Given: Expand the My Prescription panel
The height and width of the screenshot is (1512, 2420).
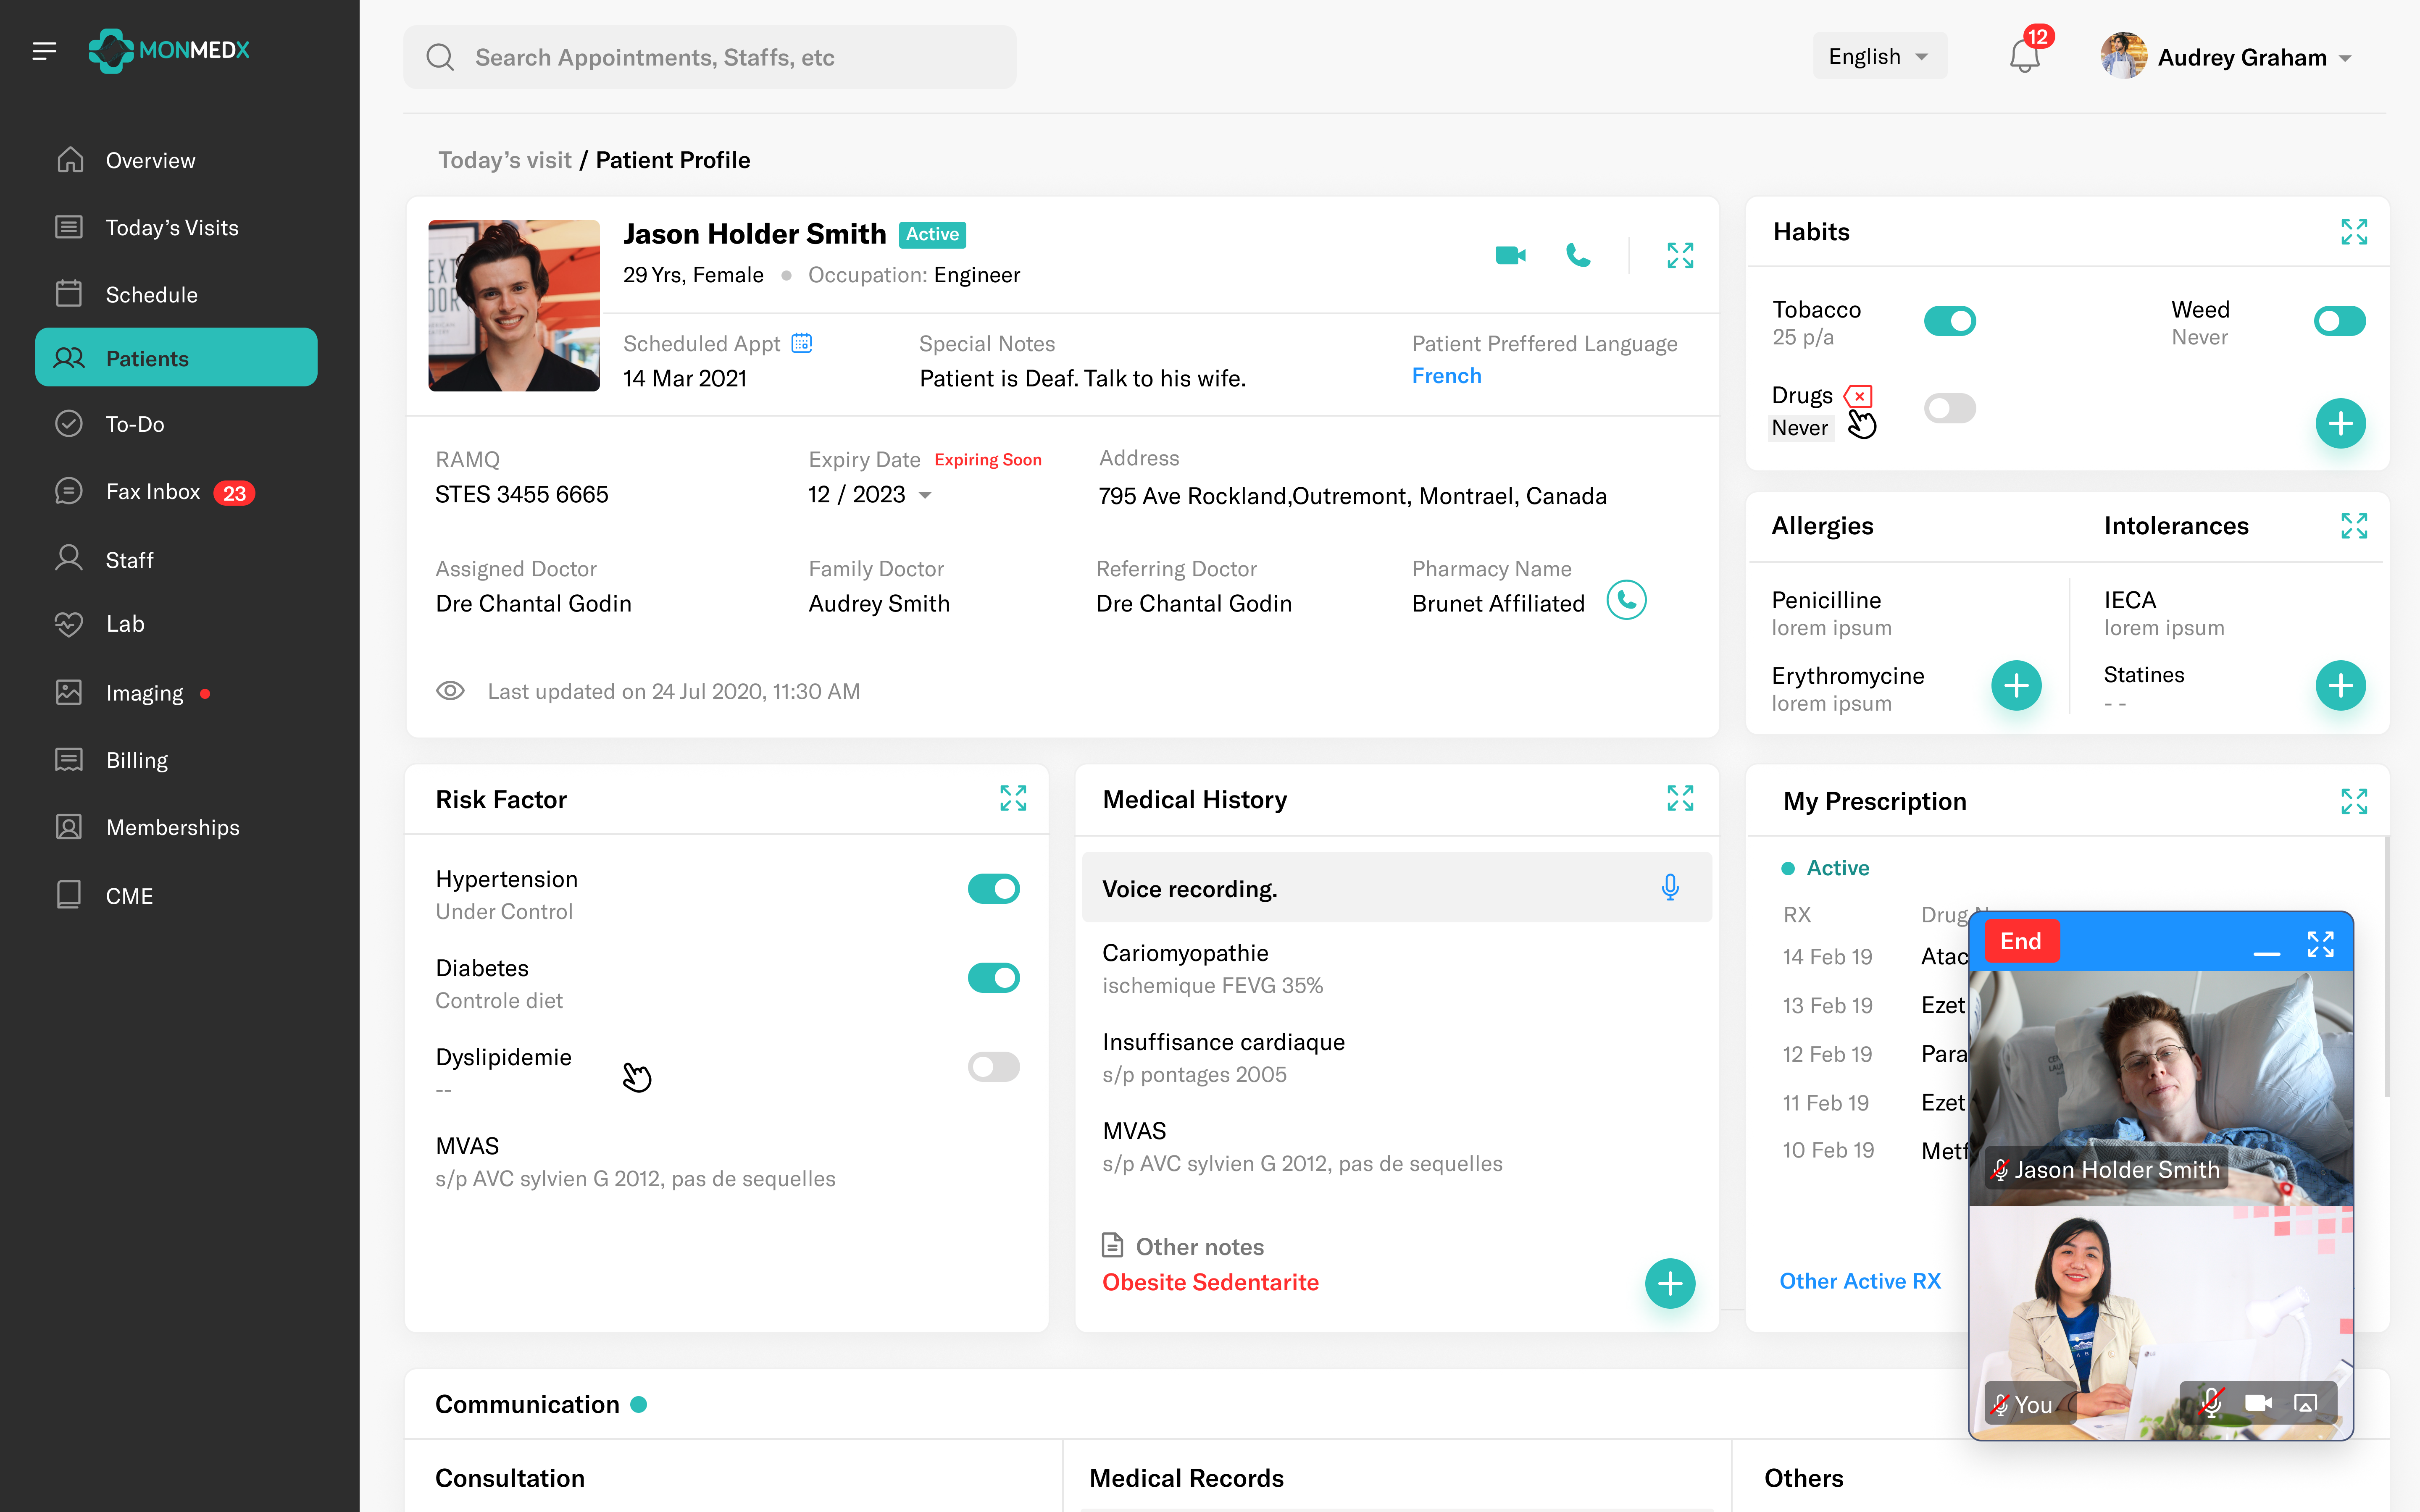Looking at the screenshot, I should 2354,801.
